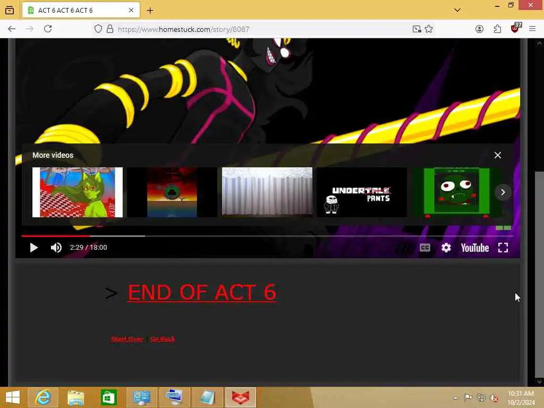This screenshot has width=544, height=408.
Task: Open Action Center flag icon
Action: 468,397
